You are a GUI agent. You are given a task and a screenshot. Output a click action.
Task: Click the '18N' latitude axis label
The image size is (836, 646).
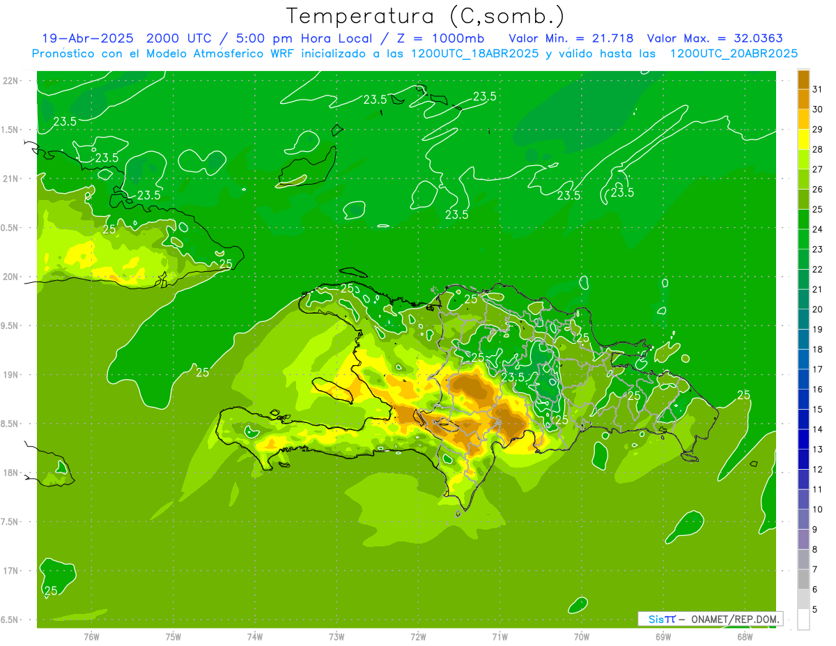(x=10, y=472)
